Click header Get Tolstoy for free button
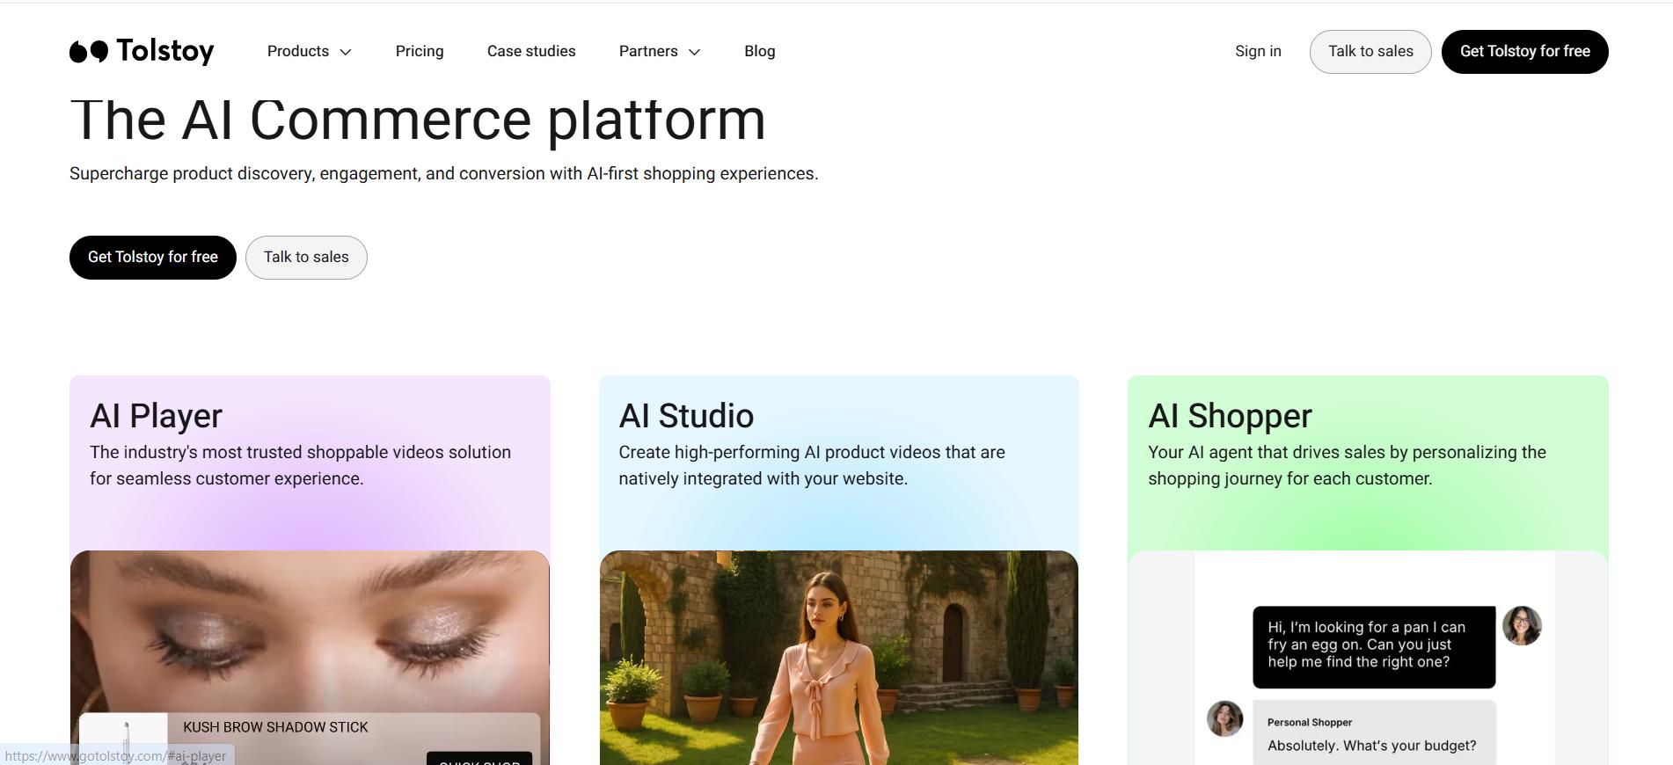 [x=1525, y=52]
